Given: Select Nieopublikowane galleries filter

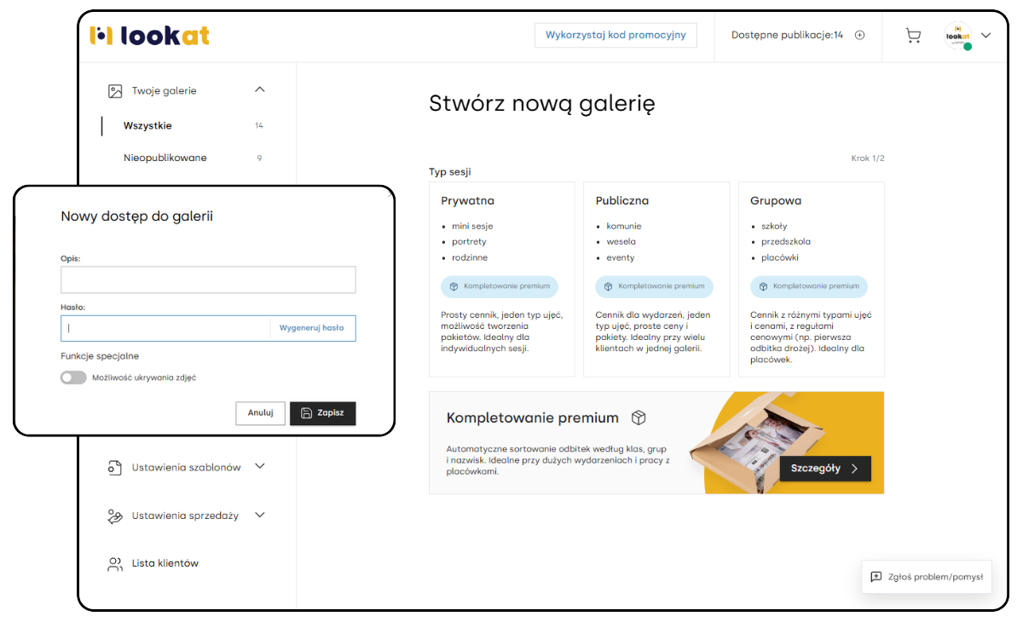Looking at the screenshot, I should pos(165,158).
